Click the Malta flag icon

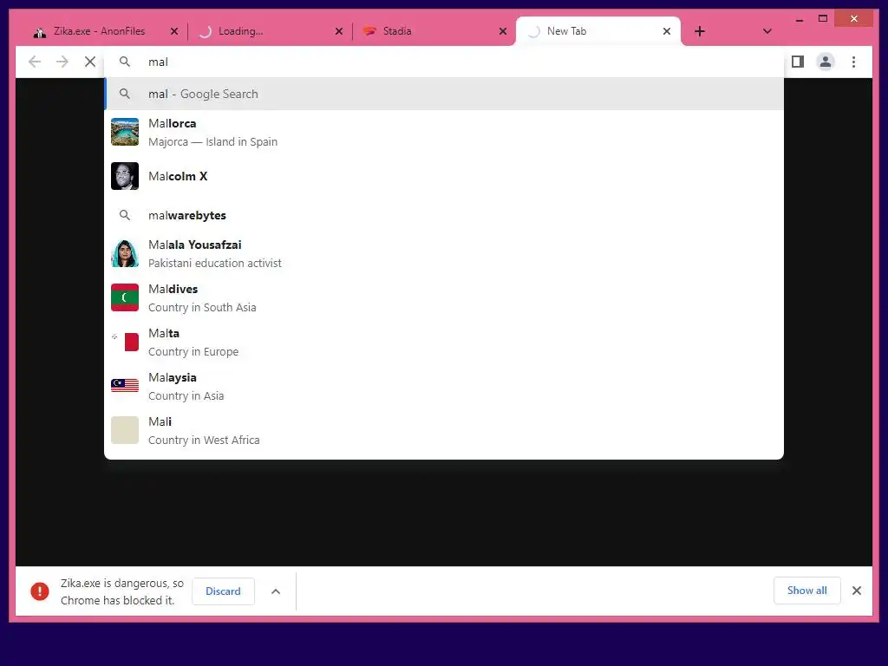(125, 342)
